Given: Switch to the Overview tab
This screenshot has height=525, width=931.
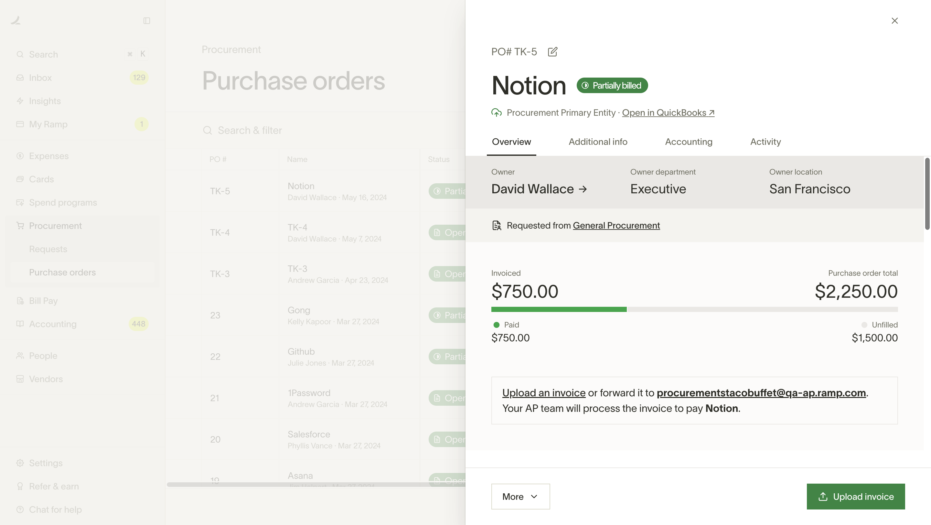Looking at the screenshot, I should (x=511, y=142).
